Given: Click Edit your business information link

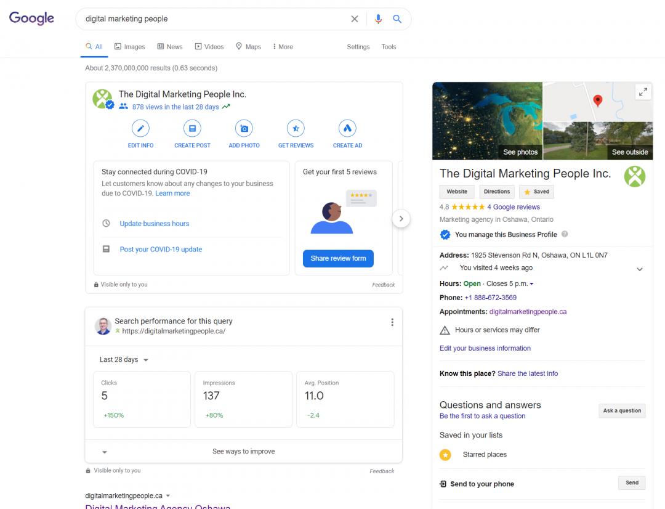Looking at the screenshot, I should 485,348.
